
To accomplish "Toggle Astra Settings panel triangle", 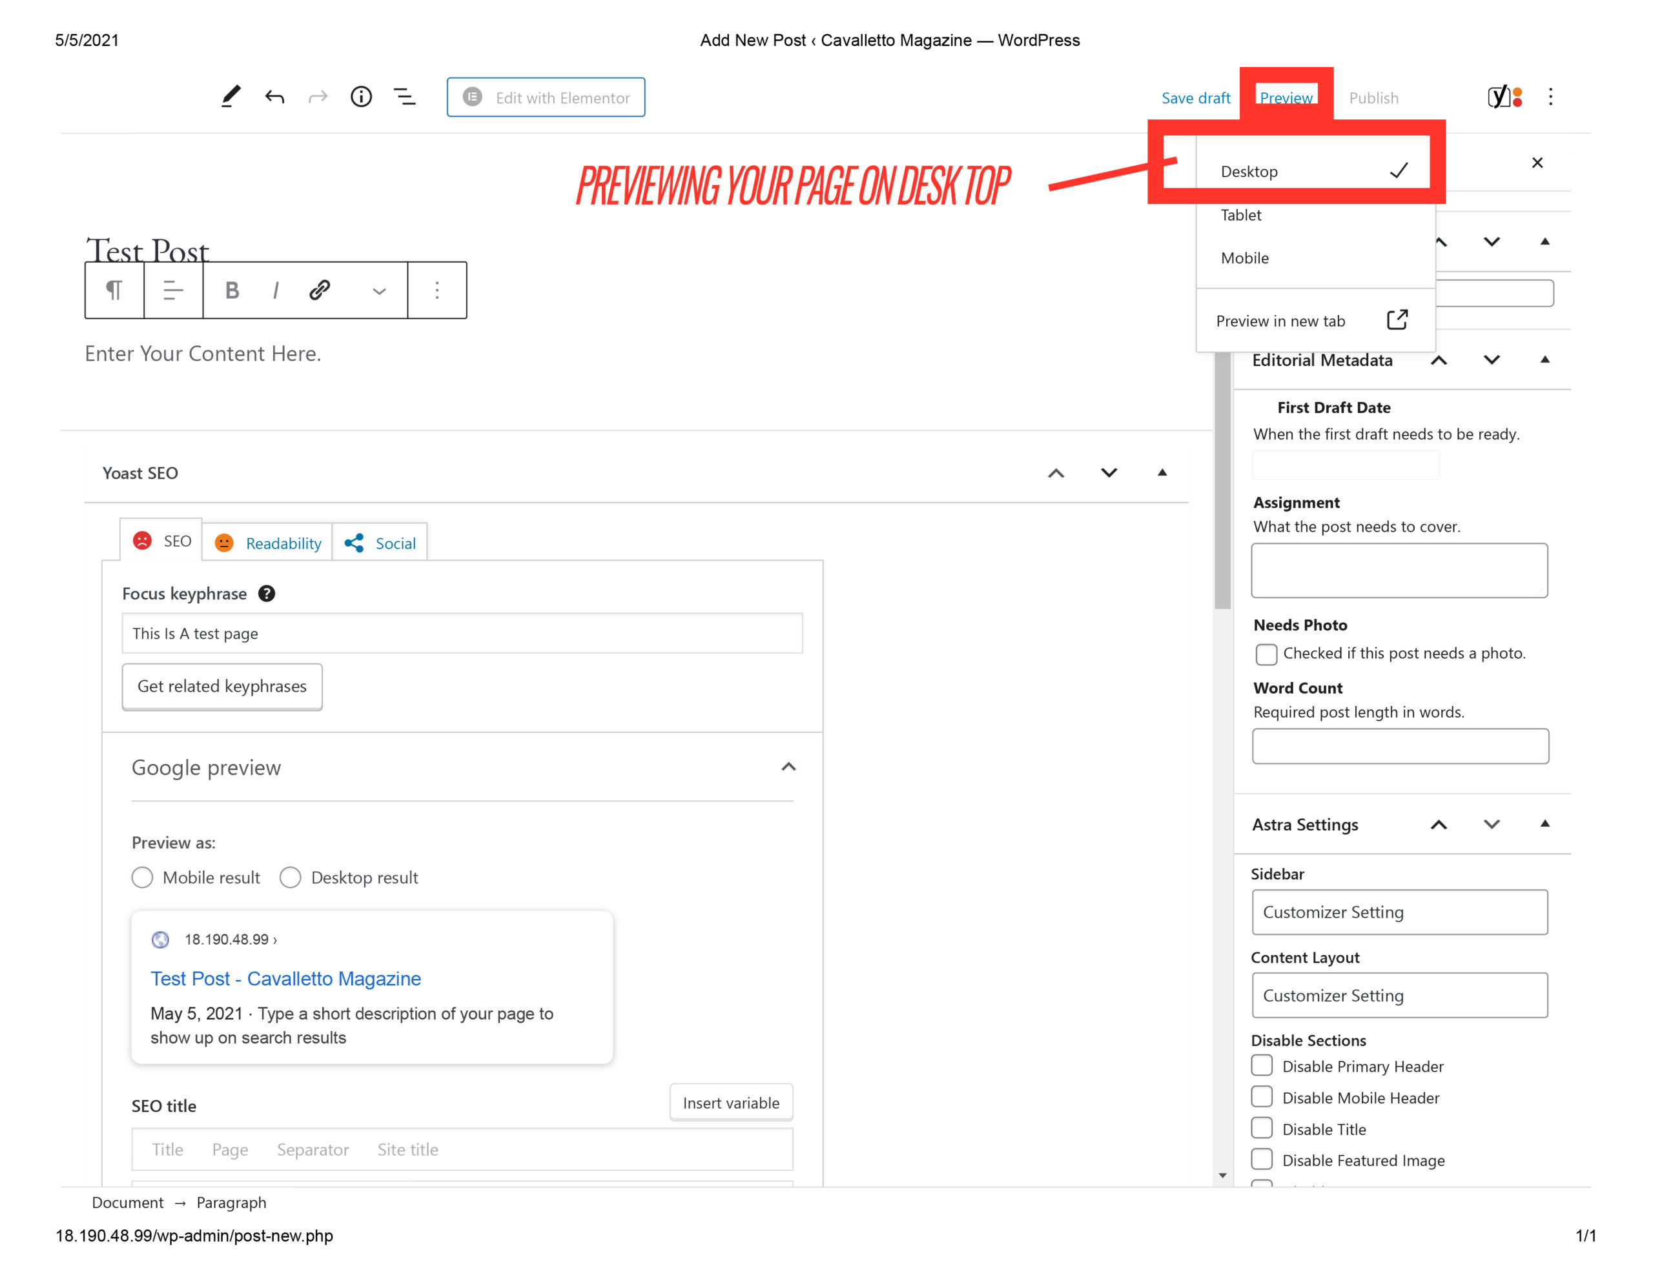I will (1545, 824).
